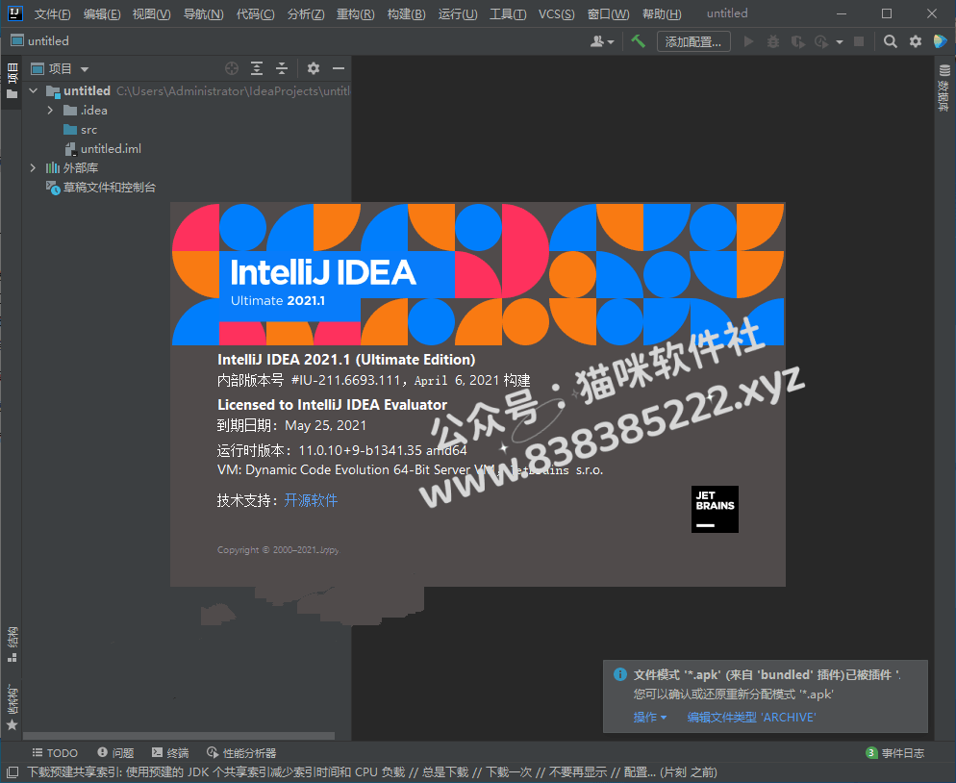
Task: Open the 运行(U) menu
Action: coord(458,14)
